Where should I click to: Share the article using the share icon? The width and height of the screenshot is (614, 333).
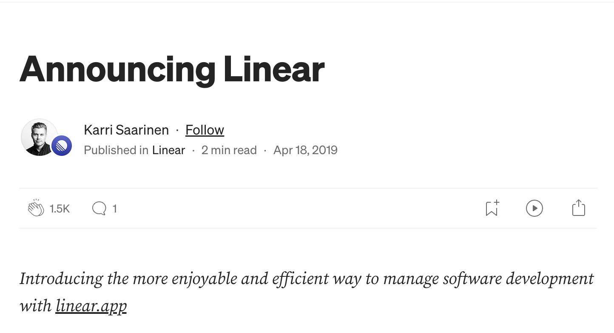click(x=578, y=208)
